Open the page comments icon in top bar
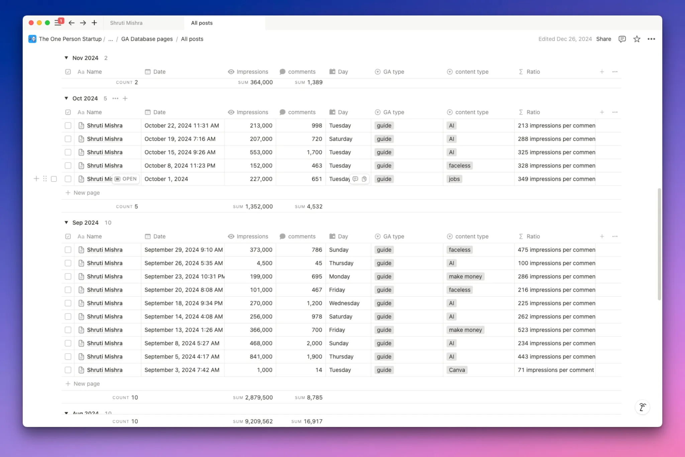Viewport: 685px width, 457px height. [x=622, y=39]
